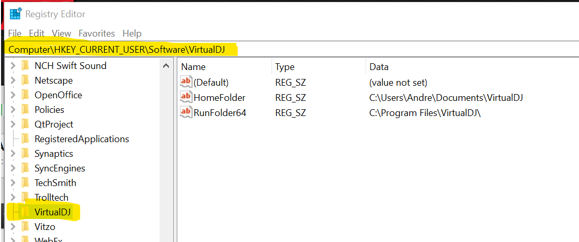Click the C:\Program Files\VirtualDJ\ data cell
Screen dimensions: 579x242
[x=425, y=113]
